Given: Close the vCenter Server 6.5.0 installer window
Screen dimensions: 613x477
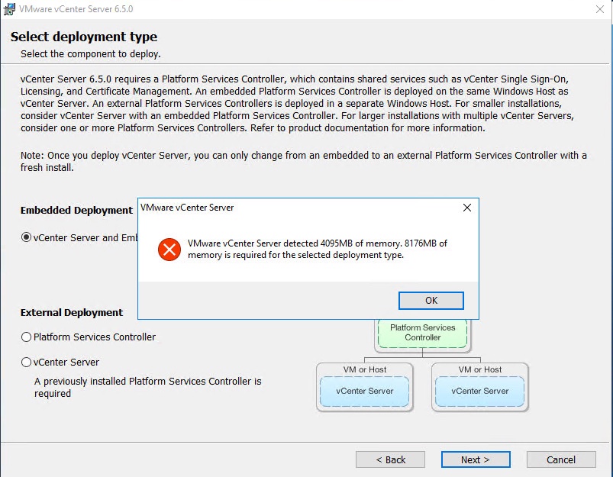Looking at the screenshot, I should (x=600, y=9).
